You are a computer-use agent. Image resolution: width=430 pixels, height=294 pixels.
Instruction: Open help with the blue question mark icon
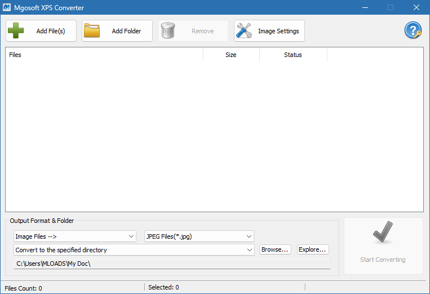(413, 30)
